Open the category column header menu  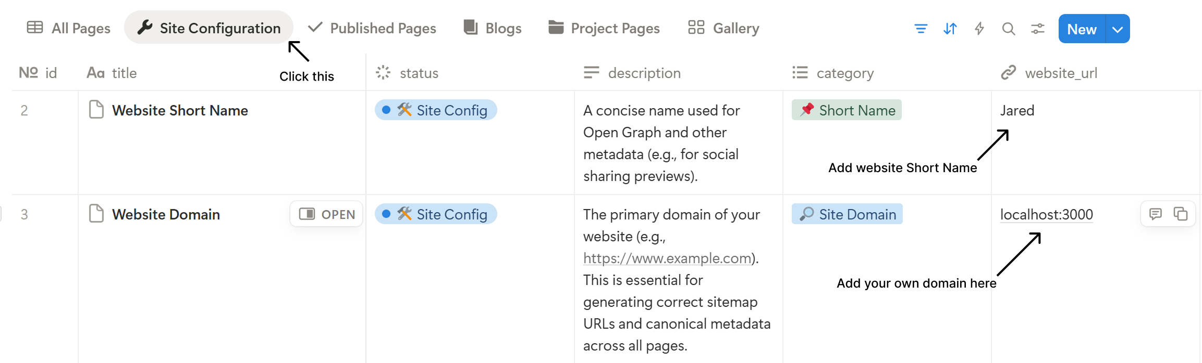[844, 73]
